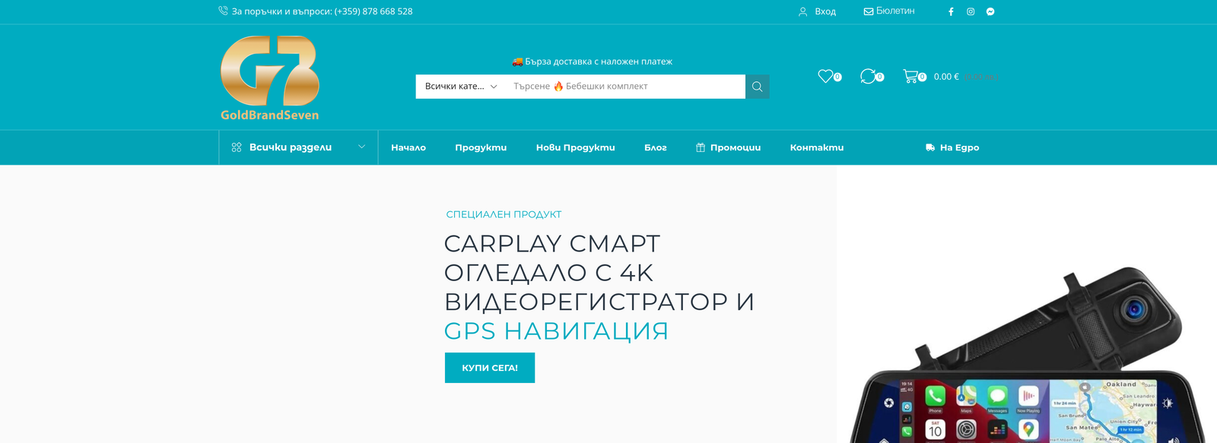Image resolution: width=1217 pixels, height=443 pixels.
Task: Click the cart total 0.00 € text
Action: coord(946,77)
